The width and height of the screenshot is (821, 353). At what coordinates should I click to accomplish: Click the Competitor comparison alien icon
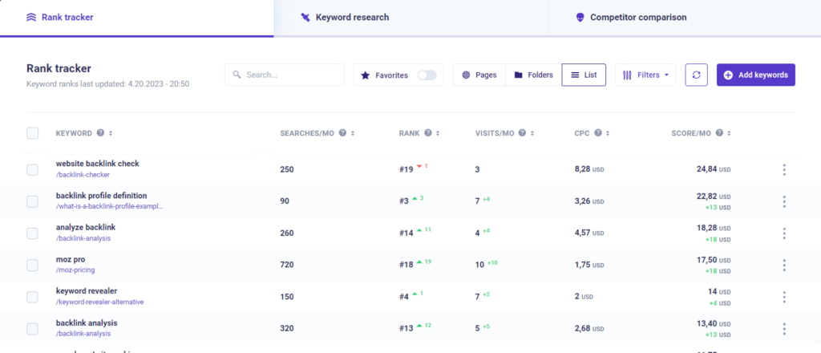click(580, 18)
